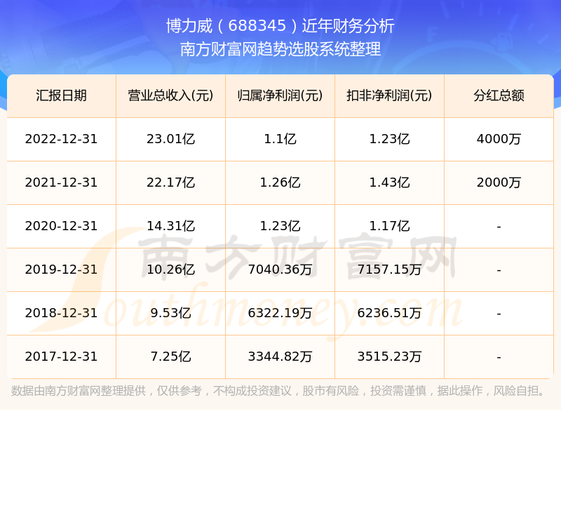This screenshot has height=532, width=561.
Task: Click net profit value 1.1亿
Action: [280, 139]
